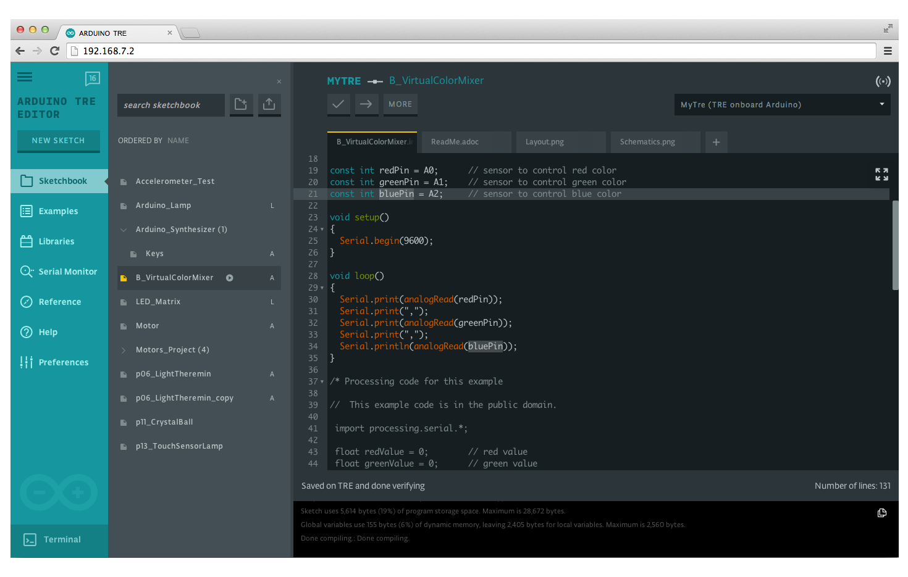Fold the code at line 24
This screenshot has height=577, width=908.
322,230
